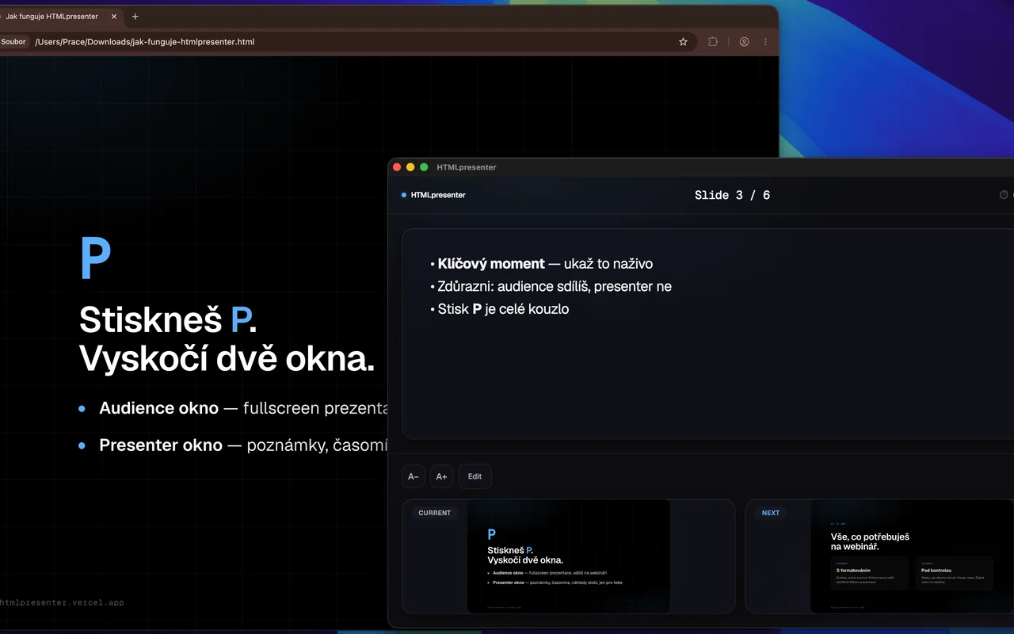Image resolution: width=1014 pixels, height=634 pixels.
Task: Click the NEXT label badge on thumbnail card
Action: (x=771, y=513)
